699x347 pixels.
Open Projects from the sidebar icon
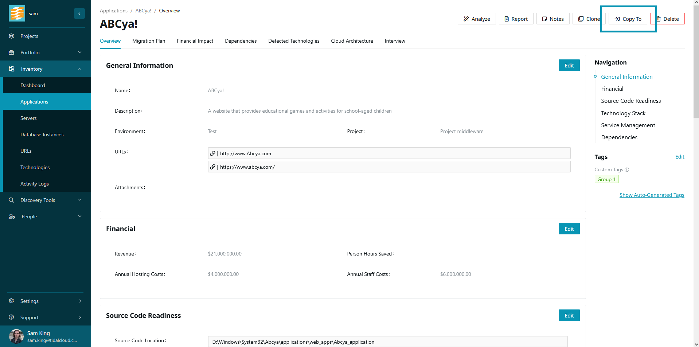pyautogui.click(x=11, y=36)
